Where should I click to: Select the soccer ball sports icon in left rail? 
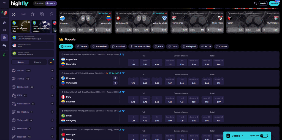4,38
